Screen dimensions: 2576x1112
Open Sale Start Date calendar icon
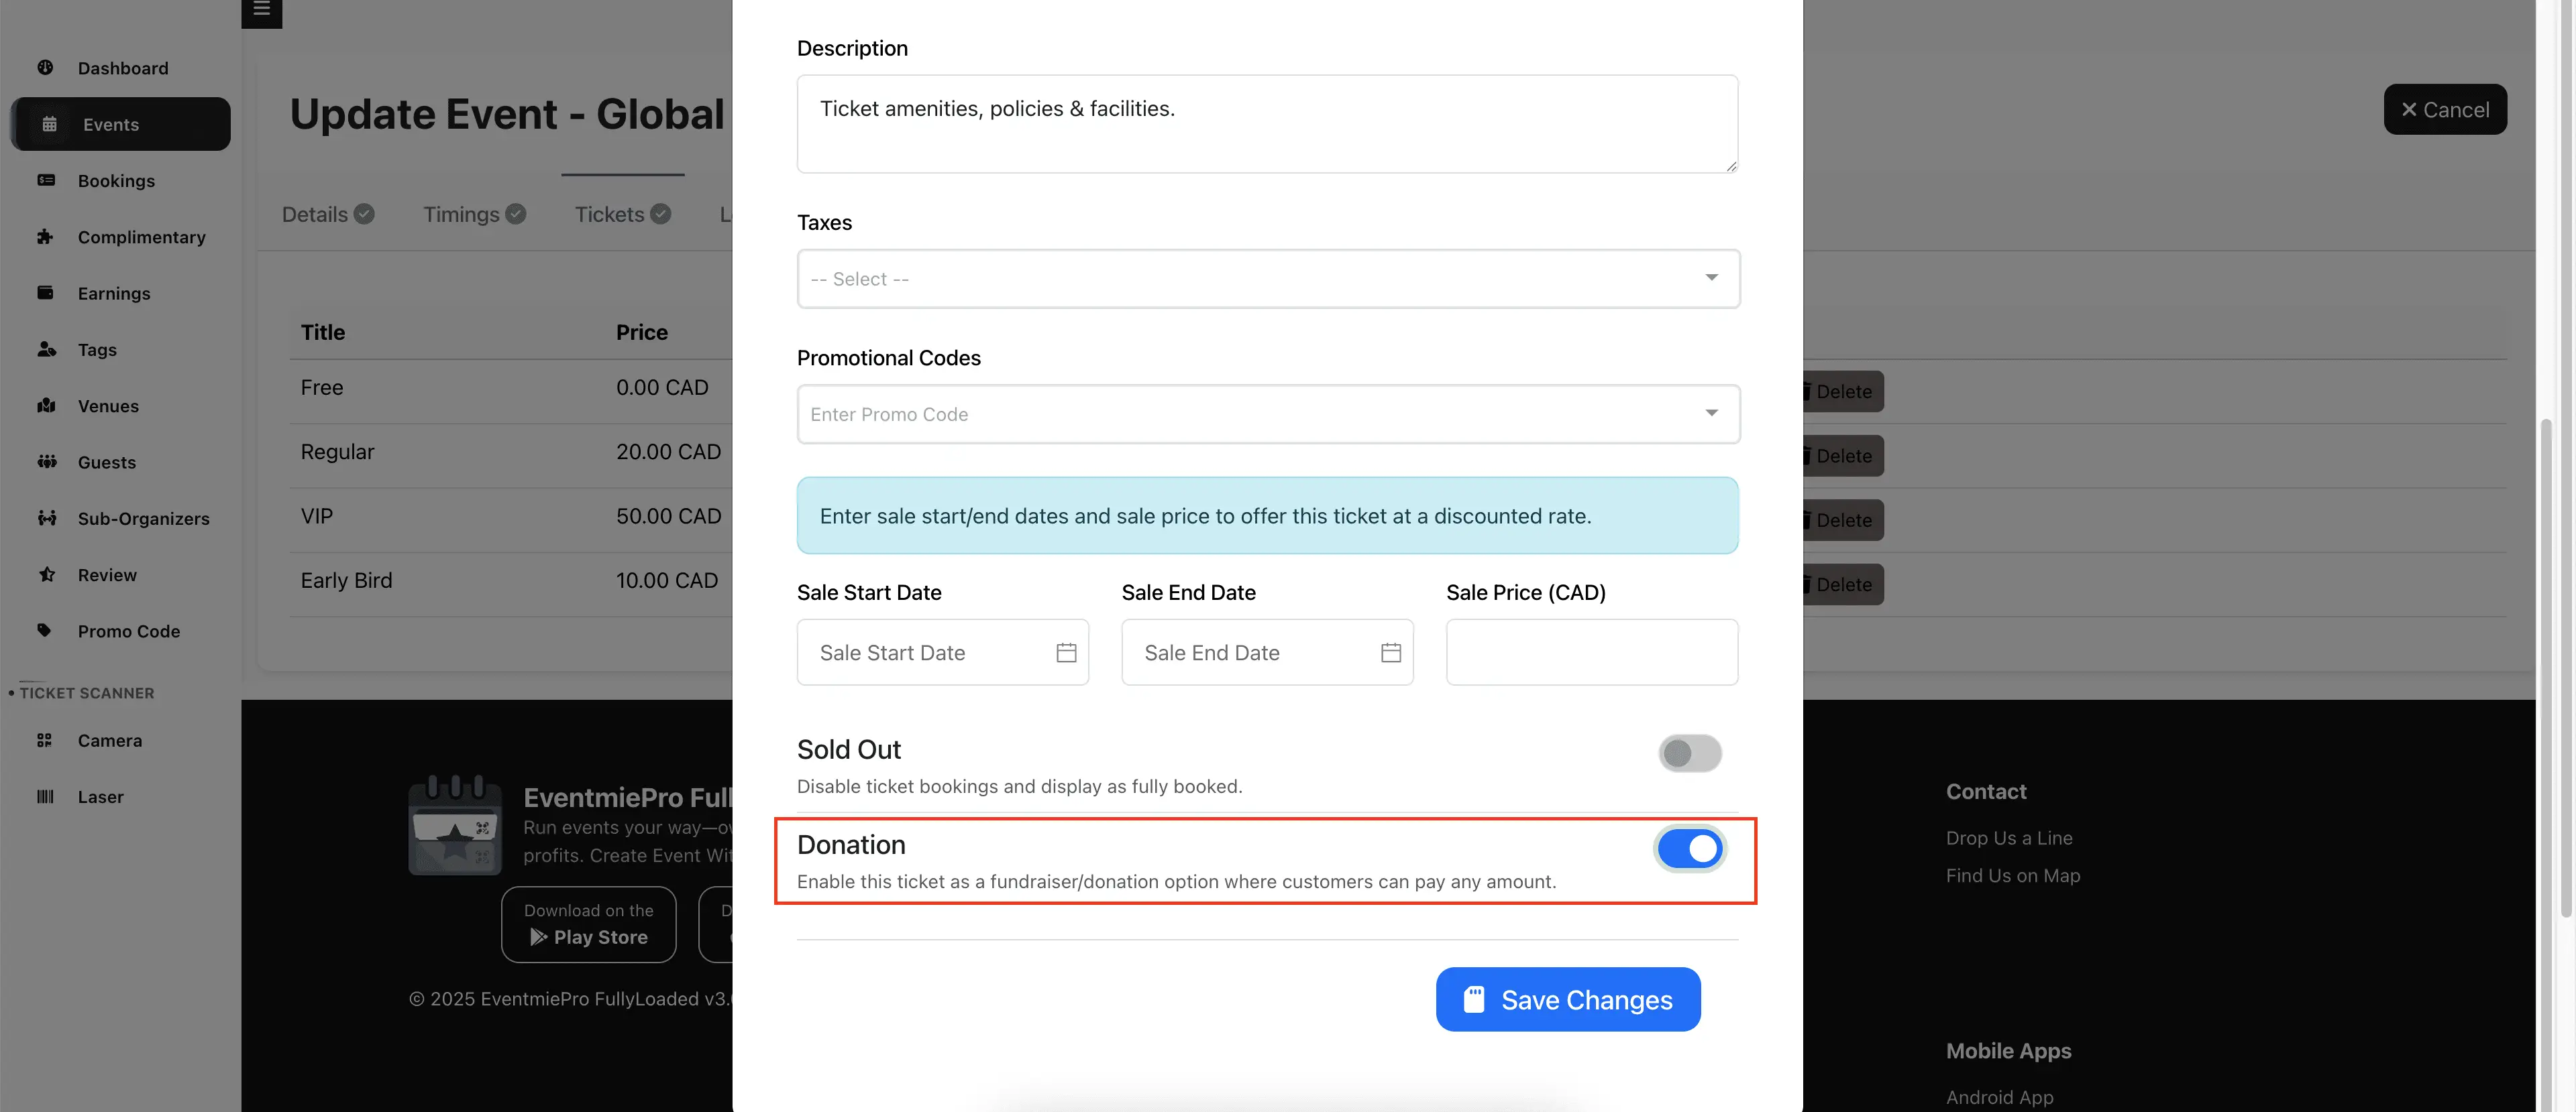(x=1066, y=652)
